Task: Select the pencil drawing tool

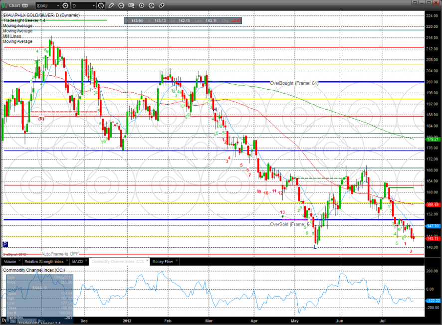Action: pos(111,5)
